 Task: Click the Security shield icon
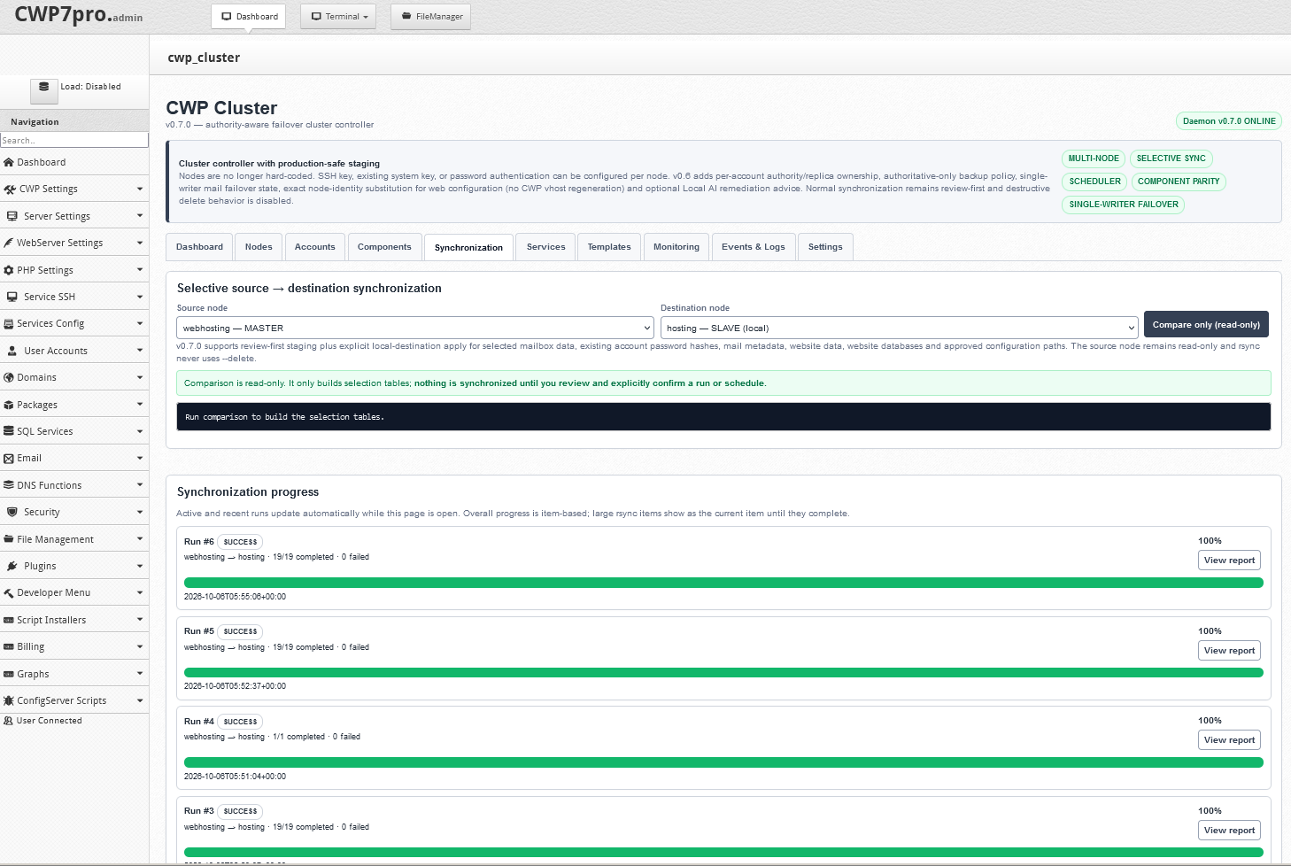click(12, 512)
